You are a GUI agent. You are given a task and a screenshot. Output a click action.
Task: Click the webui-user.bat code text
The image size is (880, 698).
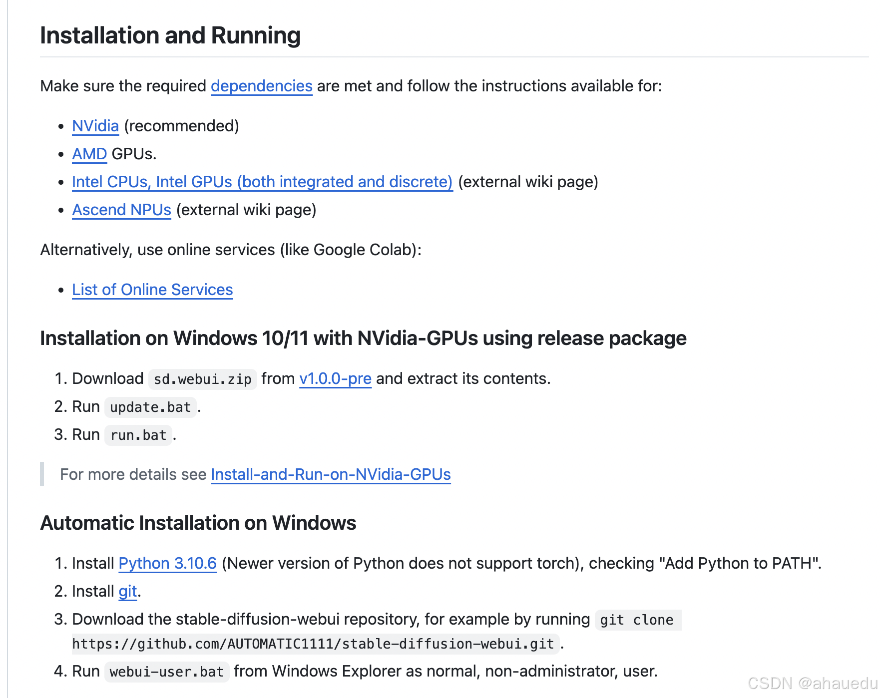click(x=167, y=672)
